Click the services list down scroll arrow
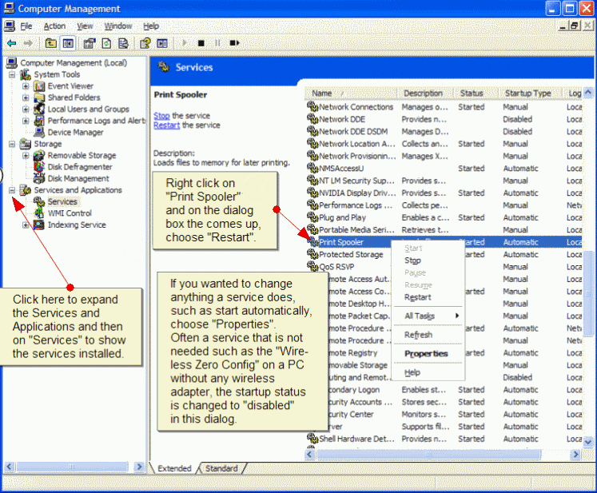 tap(588, 443)
